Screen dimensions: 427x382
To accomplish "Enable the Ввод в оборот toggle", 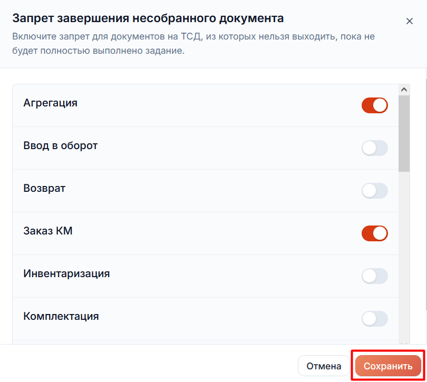I will (375, 148).
